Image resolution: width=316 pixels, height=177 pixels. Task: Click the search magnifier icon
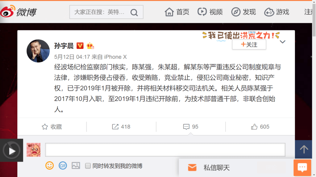134,12
